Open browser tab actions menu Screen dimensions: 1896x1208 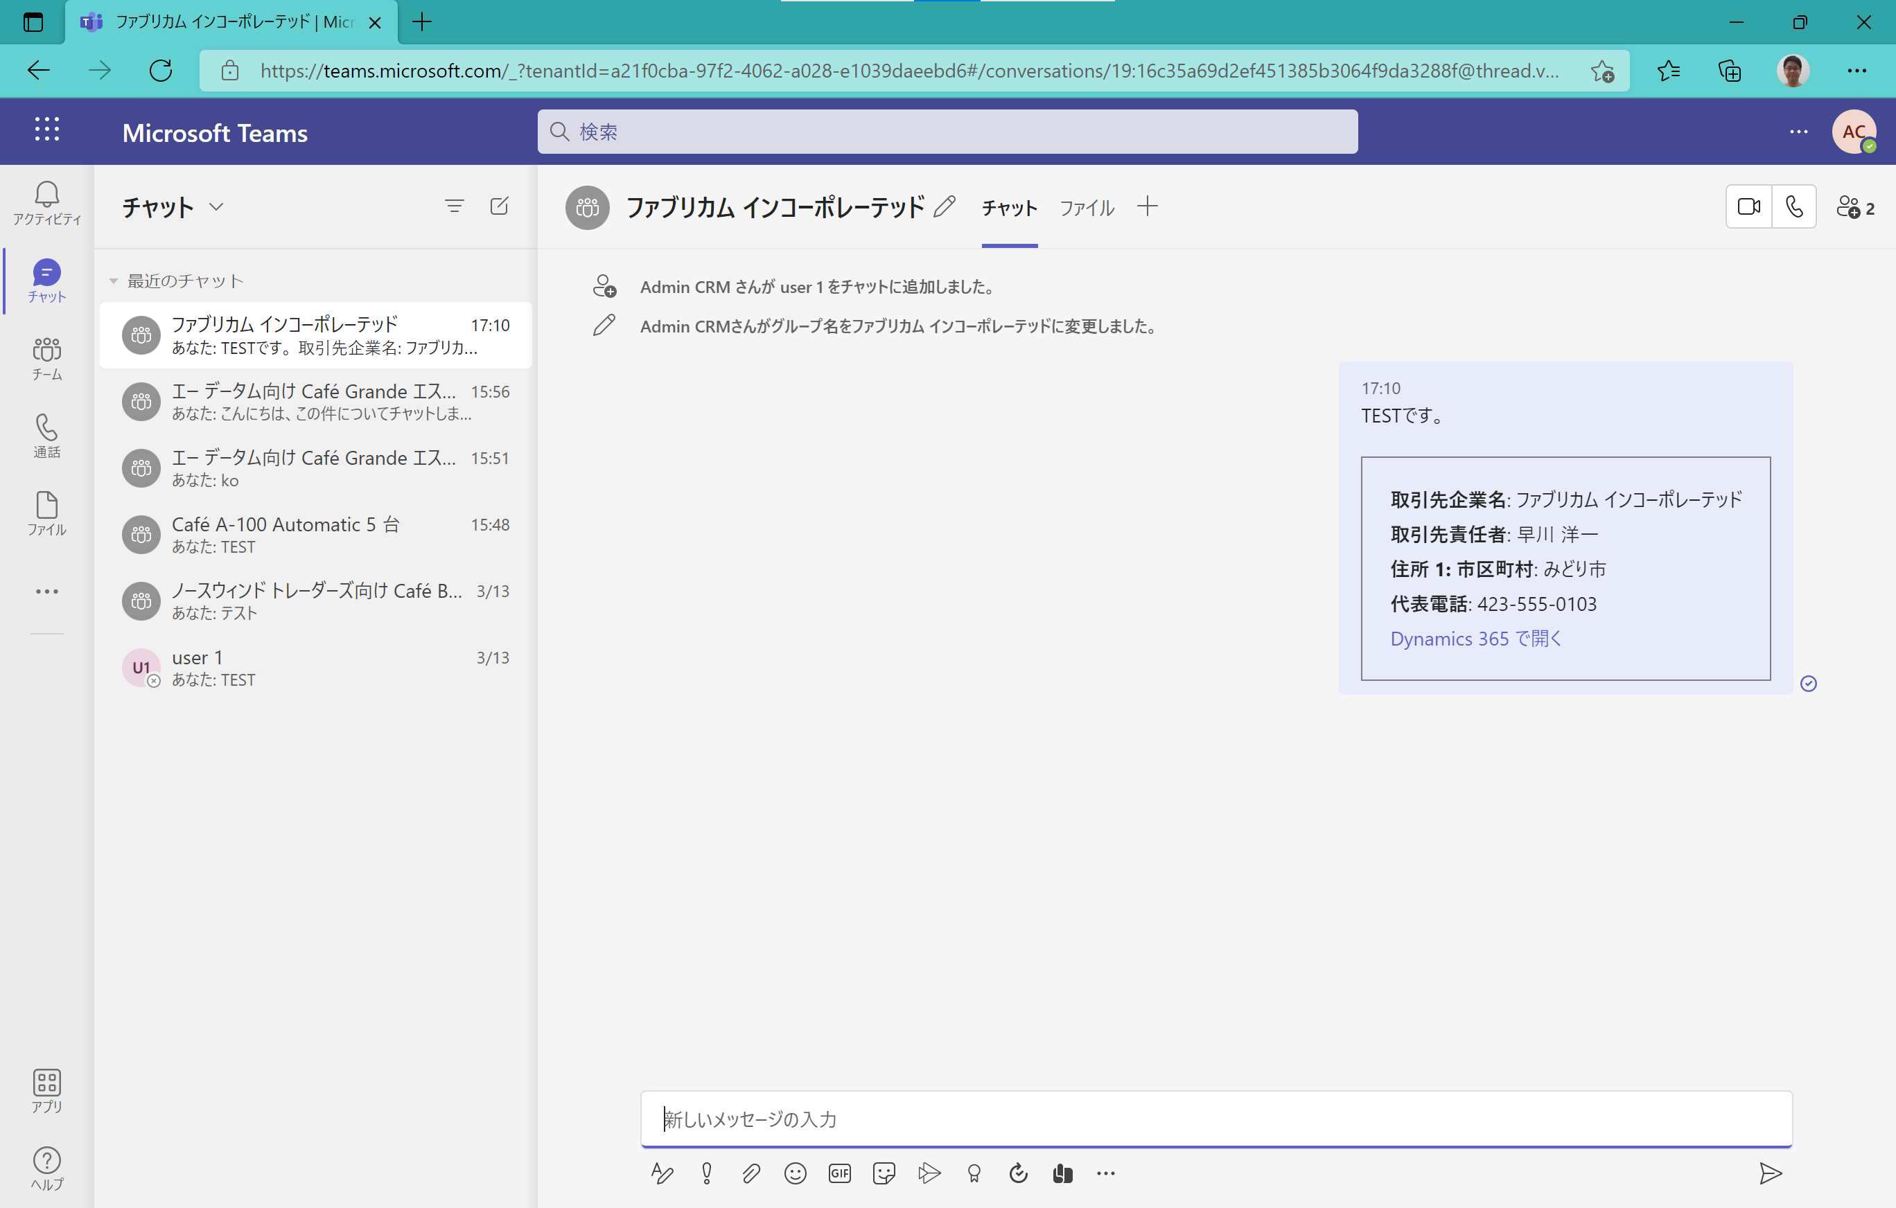pos(33,22)
